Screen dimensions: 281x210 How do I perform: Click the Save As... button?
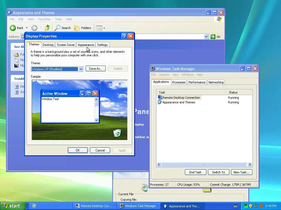95,69
